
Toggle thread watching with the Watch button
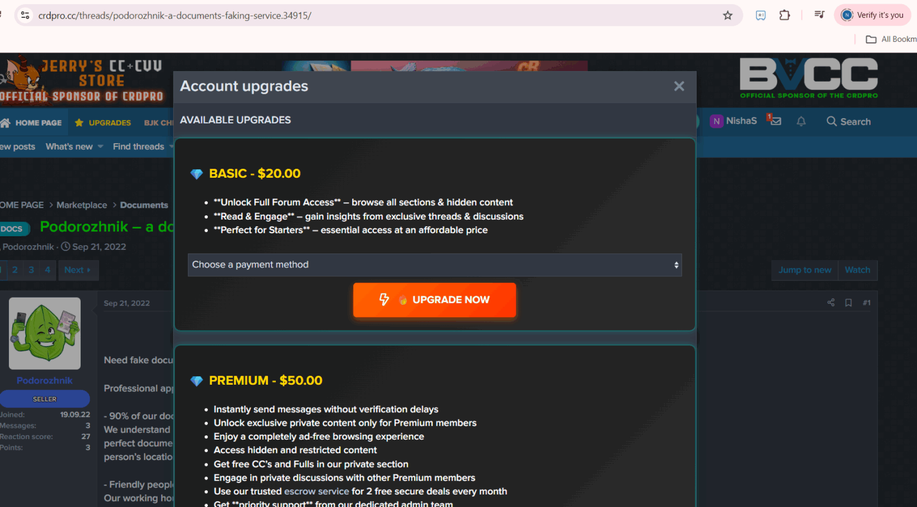pyautogui.click(x=858, y=270)
